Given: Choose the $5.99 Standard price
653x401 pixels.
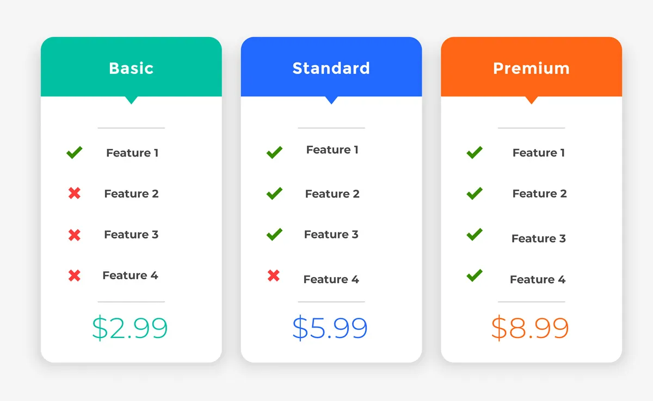Looking at the screenshot, I should [330, 328].
